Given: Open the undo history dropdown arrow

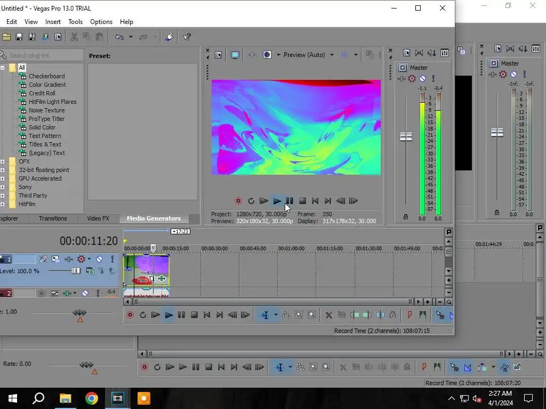Looking at the screenshot, I should click(x=131, y=37).
